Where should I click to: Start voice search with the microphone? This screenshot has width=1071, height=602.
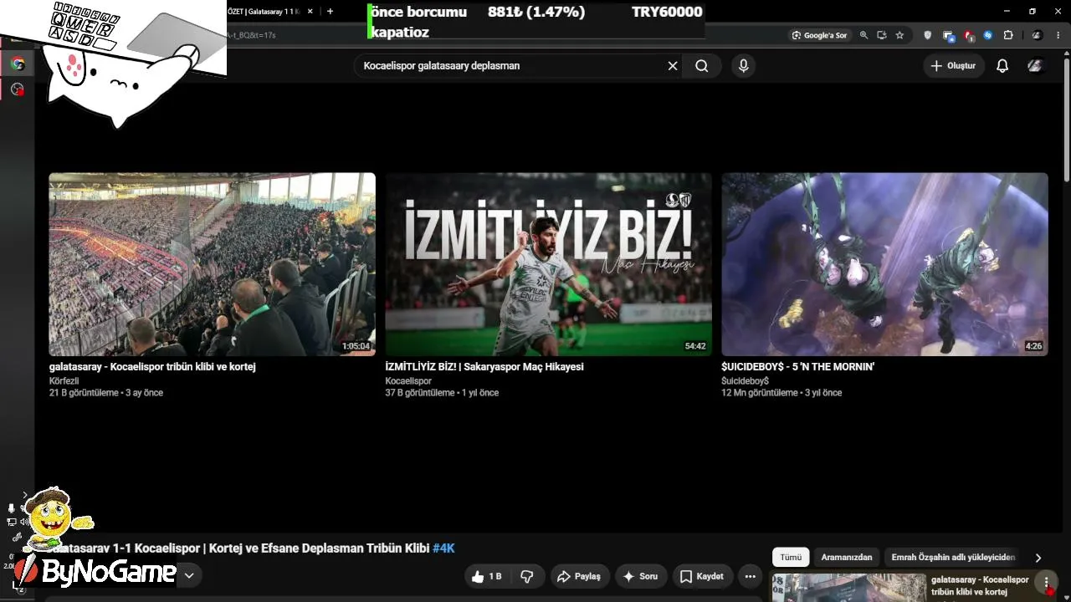[743, 66]
